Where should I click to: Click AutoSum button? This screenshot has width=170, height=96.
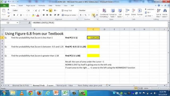pyautogui.click(x=150, y=9)
